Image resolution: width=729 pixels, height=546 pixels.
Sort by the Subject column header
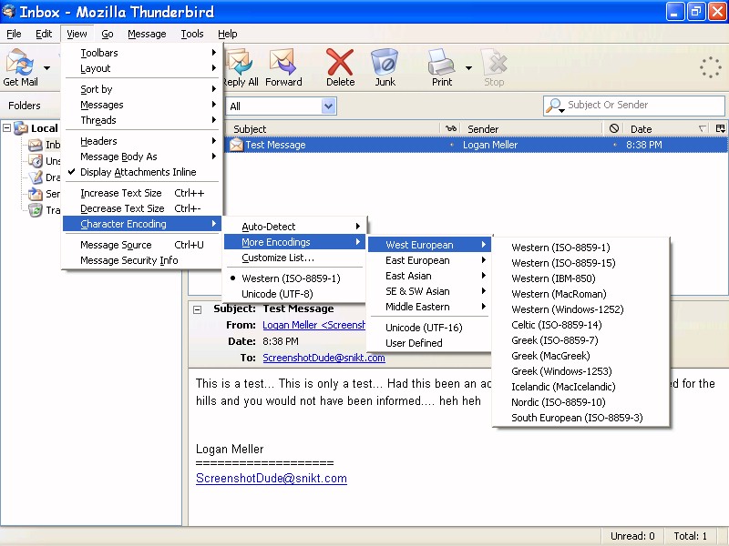click(x=333, y=128)
